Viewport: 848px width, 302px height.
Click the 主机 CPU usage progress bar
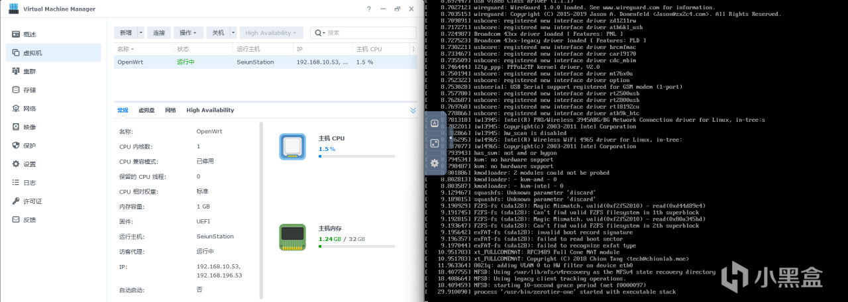356,156
